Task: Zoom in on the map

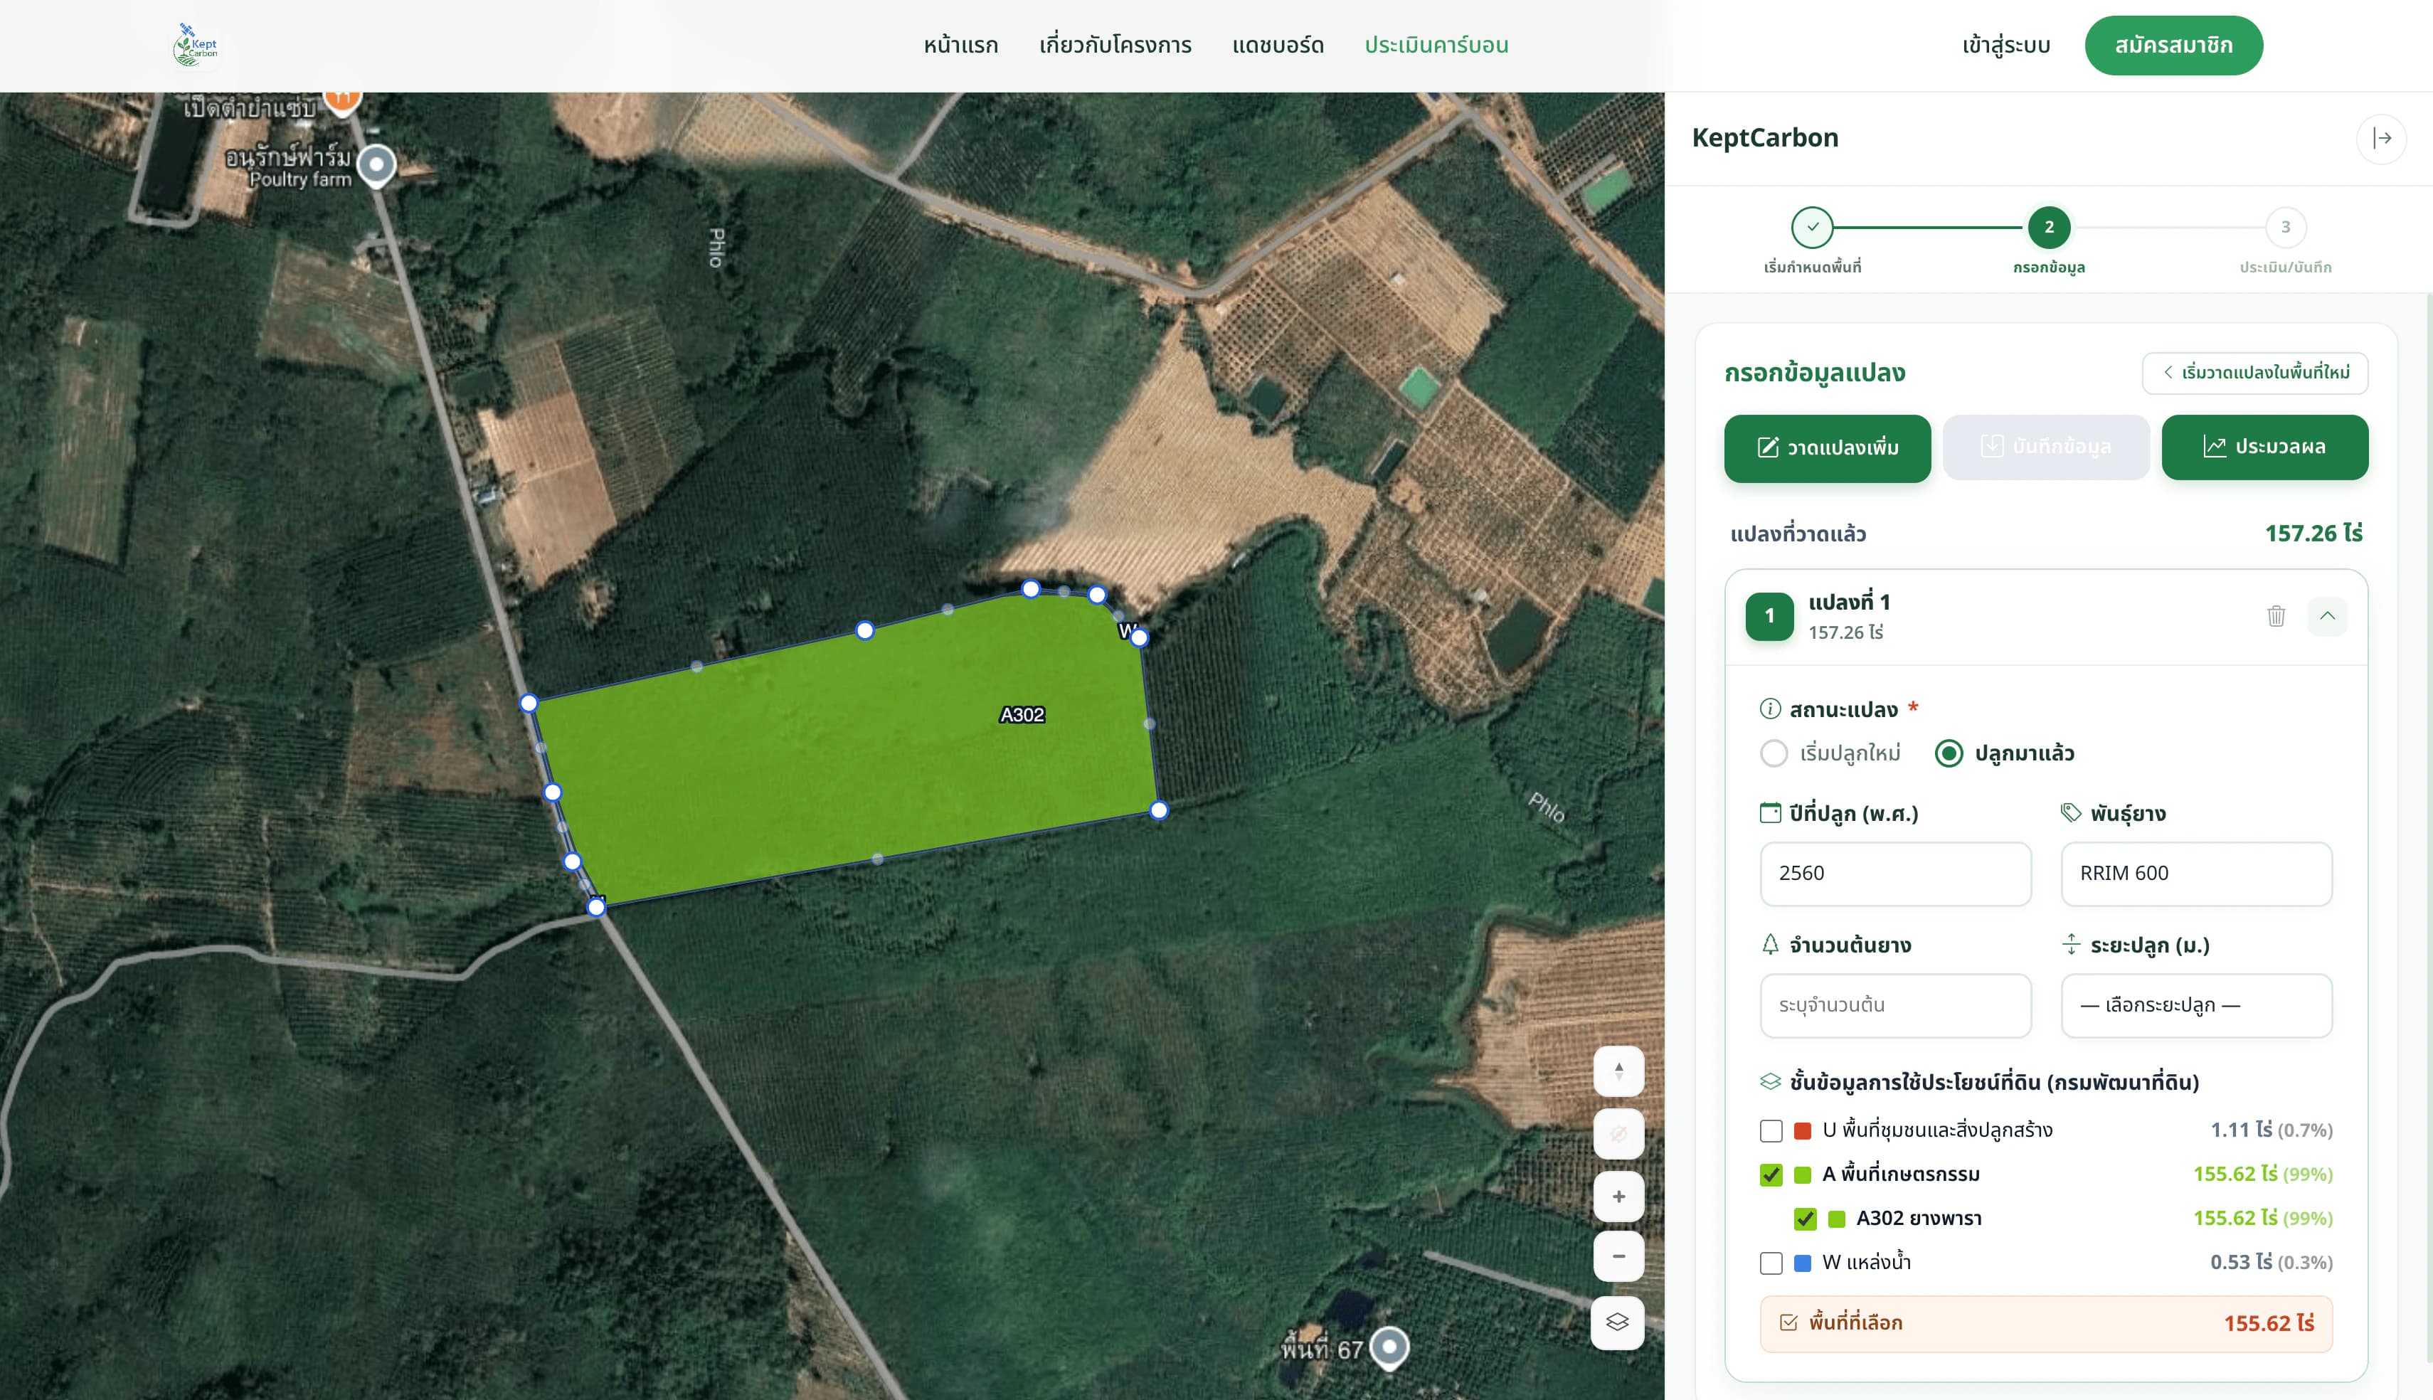Action: point(1618,1196)
